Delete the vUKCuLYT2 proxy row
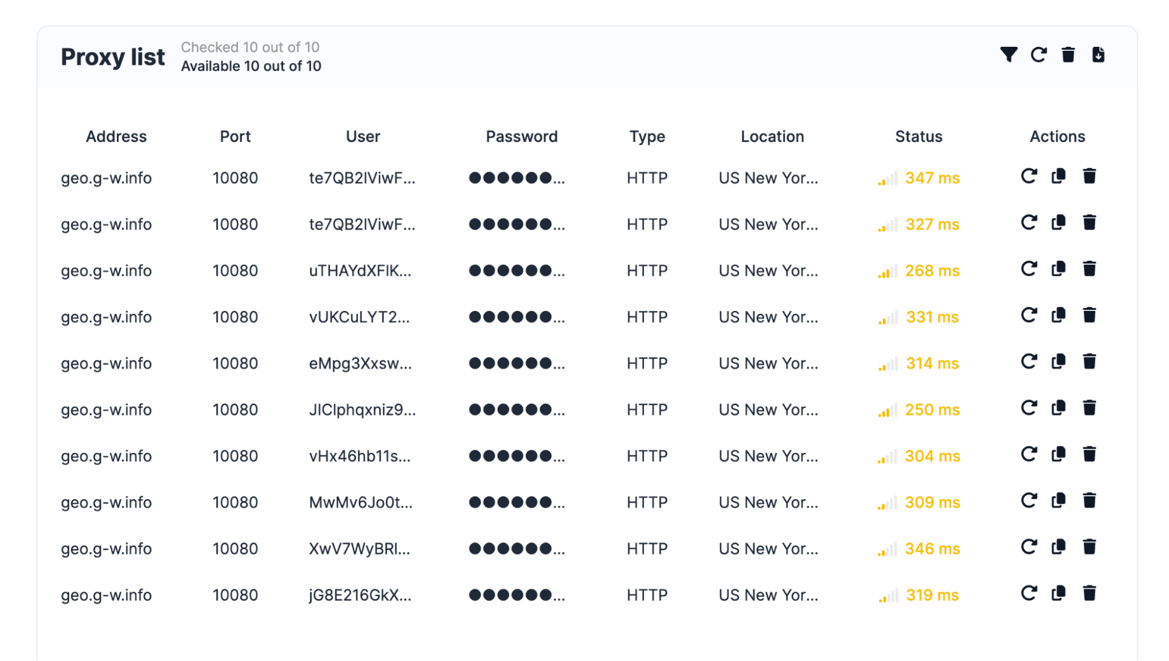 (x=1089, y=315)
